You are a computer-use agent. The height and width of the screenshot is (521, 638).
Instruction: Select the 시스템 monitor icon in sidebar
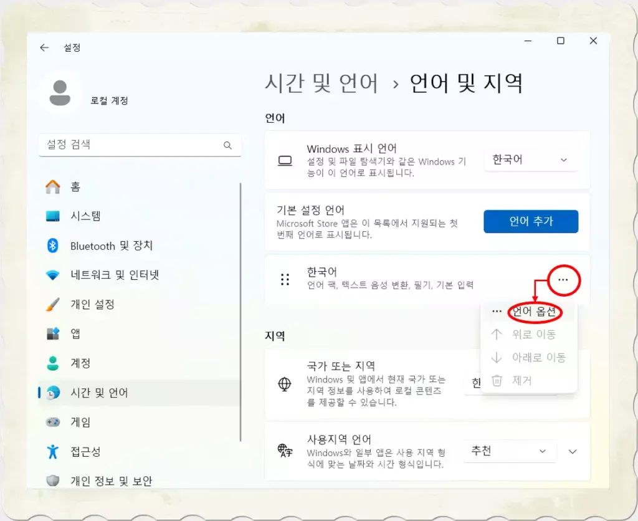pos(54,216)
